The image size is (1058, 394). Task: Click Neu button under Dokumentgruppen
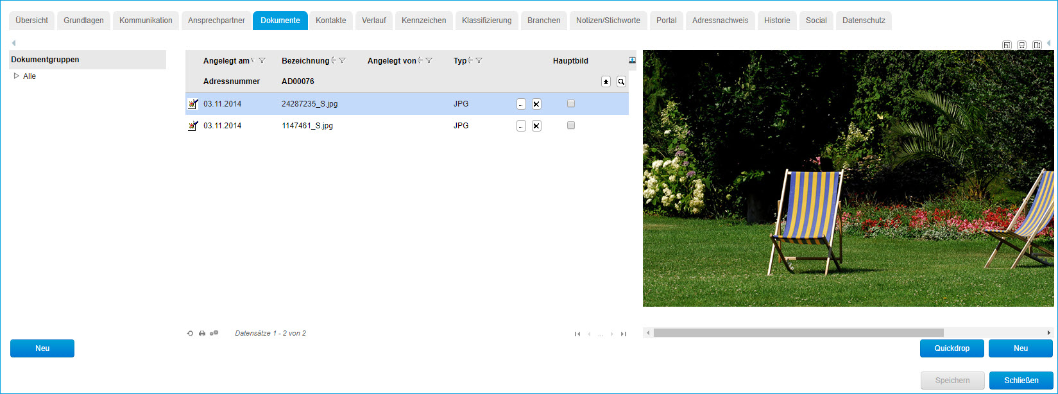point(42,348)
